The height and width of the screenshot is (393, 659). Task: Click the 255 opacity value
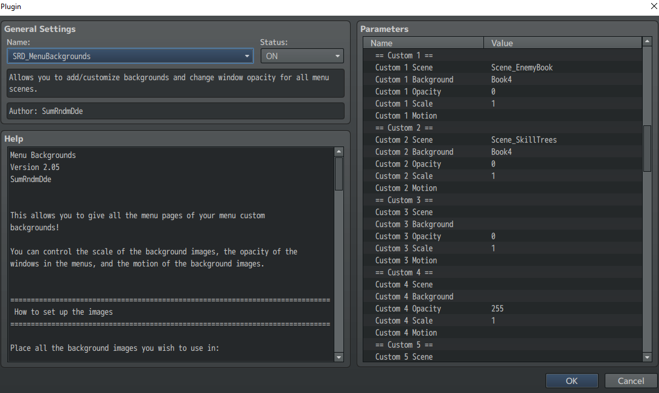[x=497, y=309]
